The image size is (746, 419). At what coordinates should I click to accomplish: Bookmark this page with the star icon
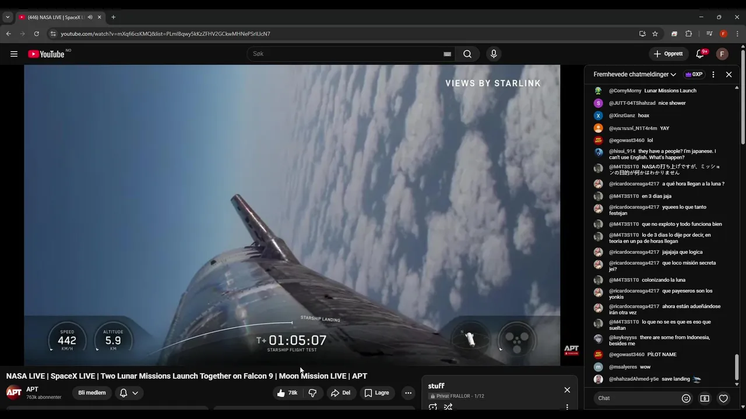pyautogui.click(x=655, y=34)
